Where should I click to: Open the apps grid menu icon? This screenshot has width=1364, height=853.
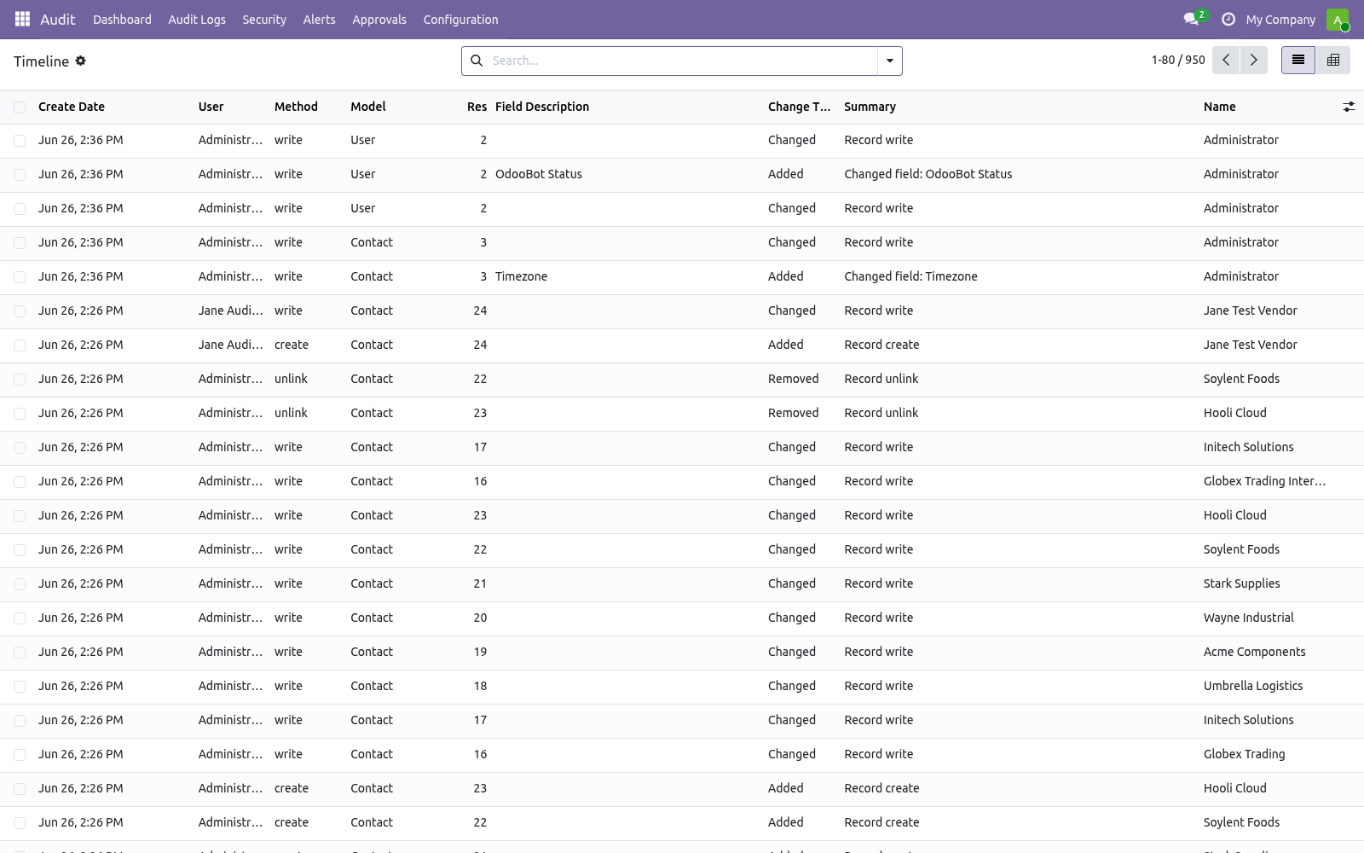(22, 19)
